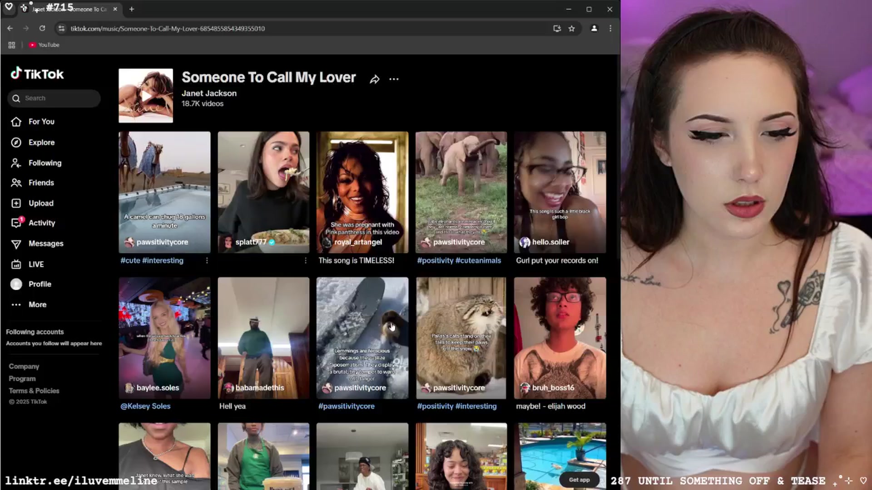Viewport: 872px width, 490px height.
Task: Open the browser profile icon
Action: (594, 28)
